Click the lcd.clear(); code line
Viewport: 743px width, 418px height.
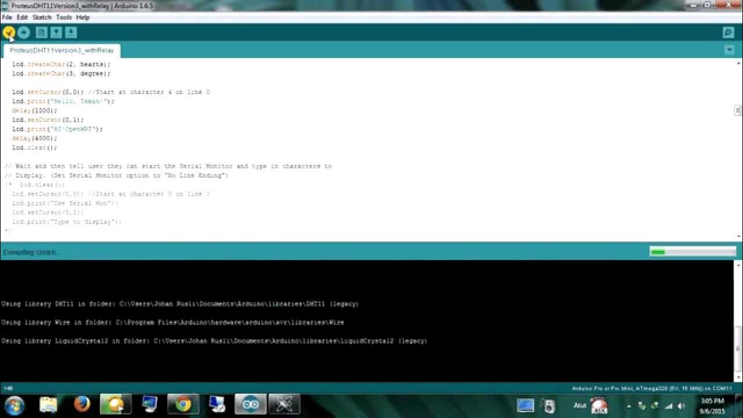pos(35,147)
